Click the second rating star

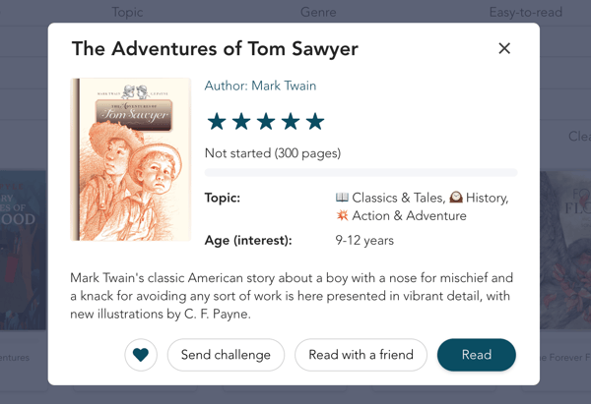[x=240, y=122]
